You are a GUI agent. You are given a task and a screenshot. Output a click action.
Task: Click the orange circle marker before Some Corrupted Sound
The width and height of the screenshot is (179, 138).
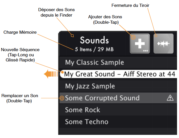(62, 98)
